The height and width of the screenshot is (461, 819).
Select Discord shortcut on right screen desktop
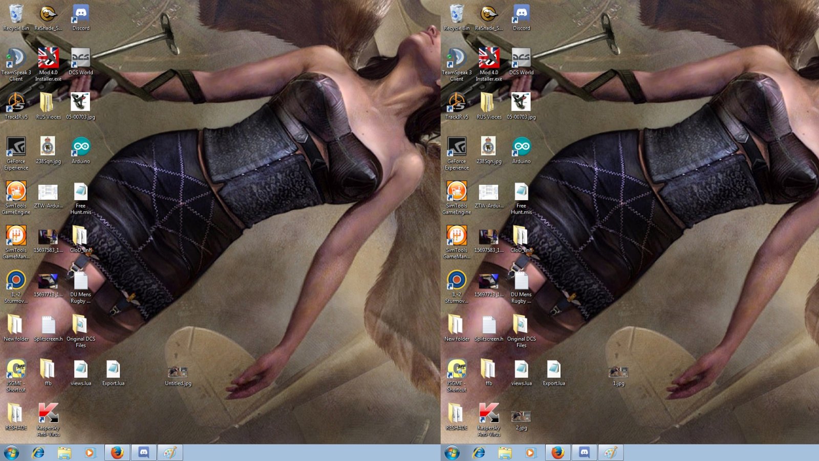tap(521, 18)
